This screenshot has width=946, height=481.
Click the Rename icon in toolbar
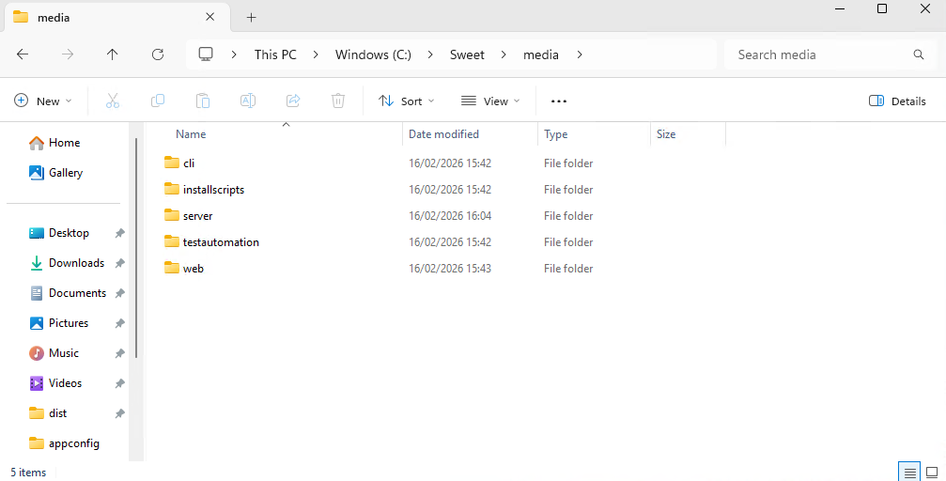point(248,101)
